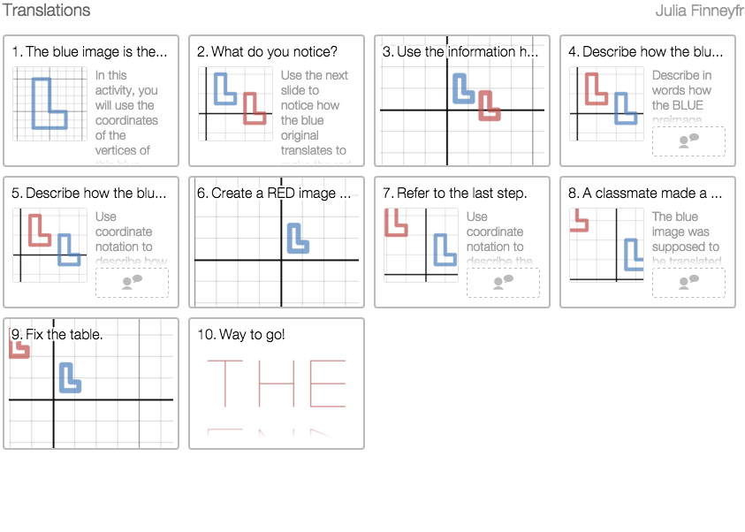Click the response icon on slide 8
The height and width of the screenshot is (532, 745).
688,282
